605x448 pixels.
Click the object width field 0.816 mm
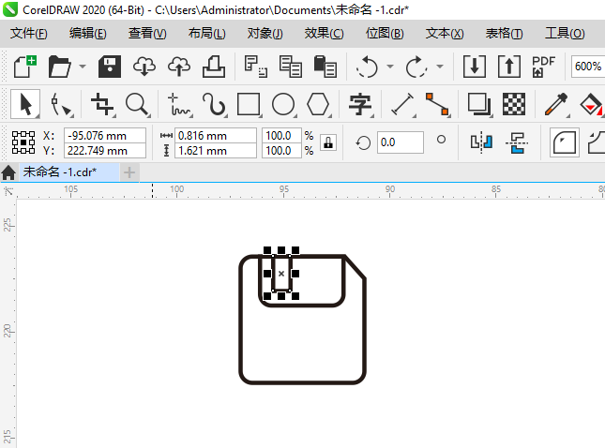click(x=216, y=136)
